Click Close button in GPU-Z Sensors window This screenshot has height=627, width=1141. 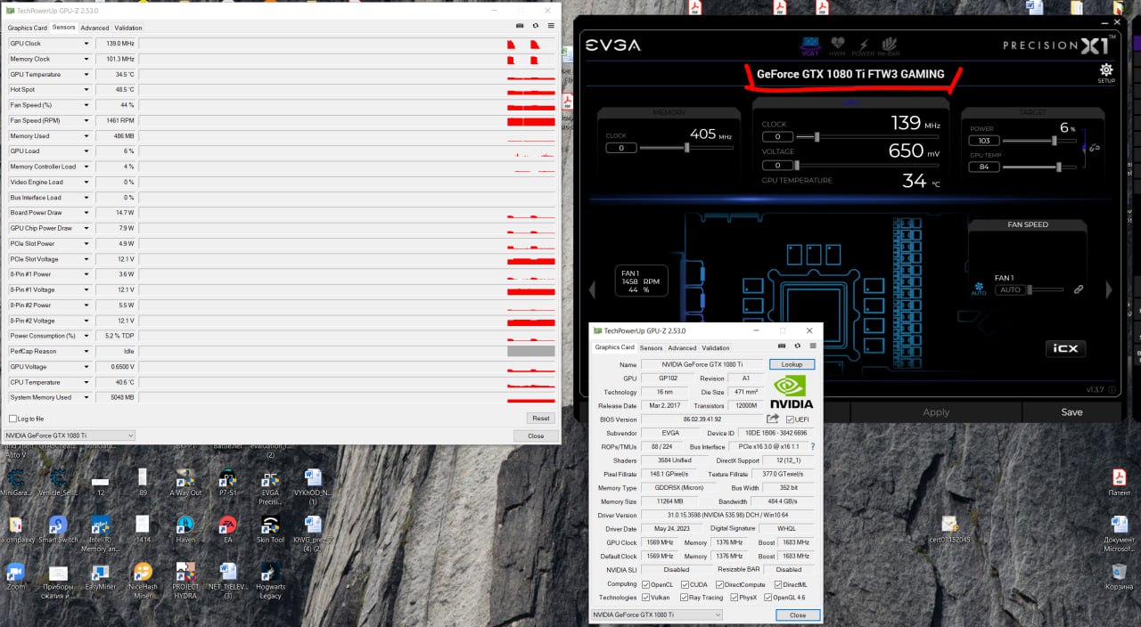tap(535, 436)
